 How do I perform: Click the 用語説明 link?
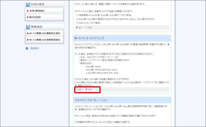click(34, 48)
